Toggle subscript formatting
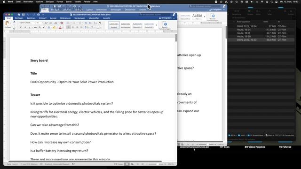This screenshot has height=169, width=301. pos(40,27)
